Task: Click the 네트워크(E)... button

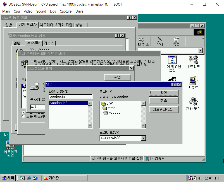Action: 164,109
